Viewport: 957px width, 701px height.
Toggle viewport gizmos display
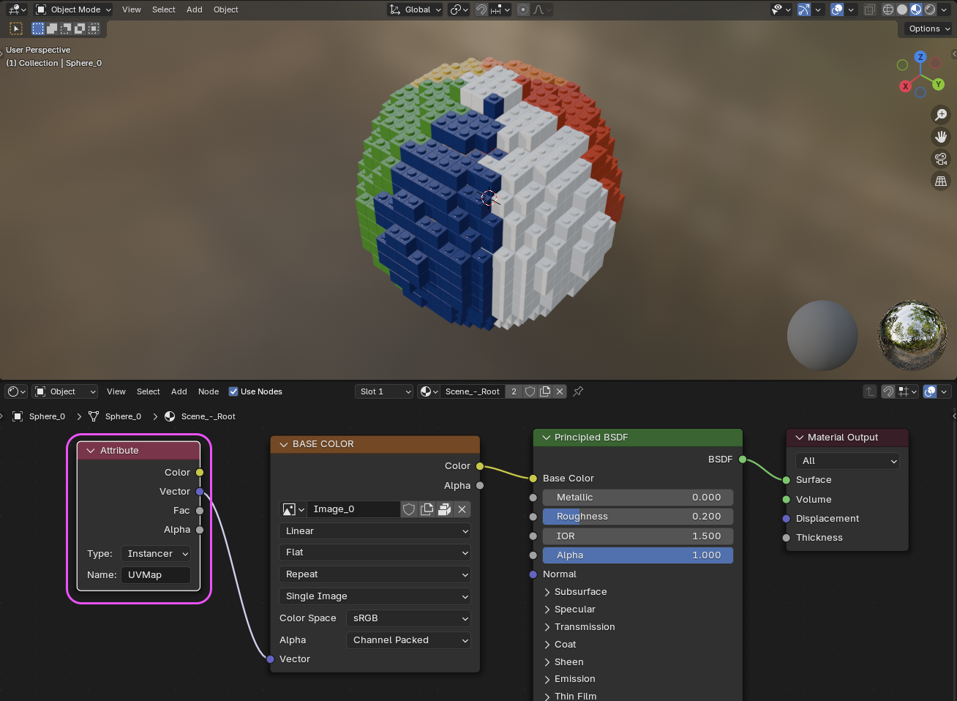pyautogui.click(x=804, y=10)
